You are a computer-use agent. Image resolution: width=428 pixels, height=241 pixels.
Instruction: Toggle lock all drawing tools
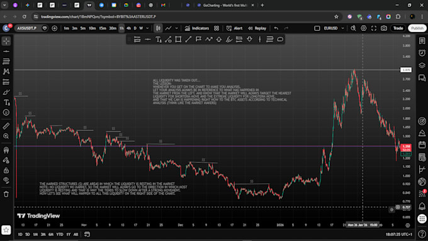coord(6,171)
